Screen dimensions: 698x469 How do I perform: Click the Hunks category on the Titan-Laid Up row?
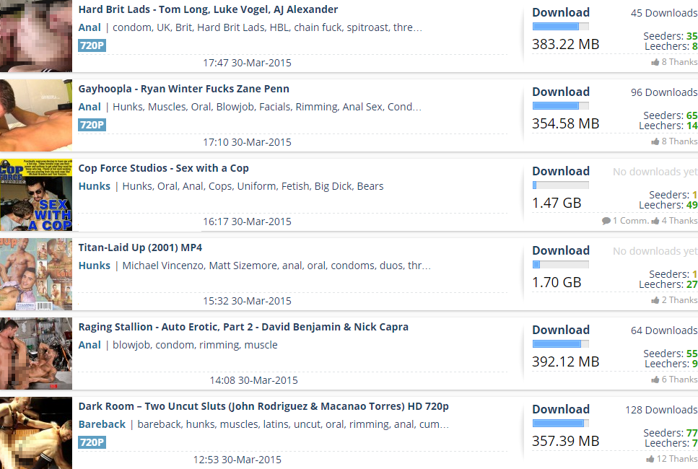tap(95, 266)
